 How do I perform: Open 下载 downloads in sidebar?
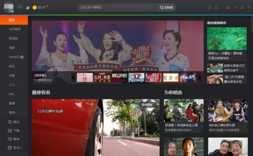pyautogui.click(x=14, y=131)
